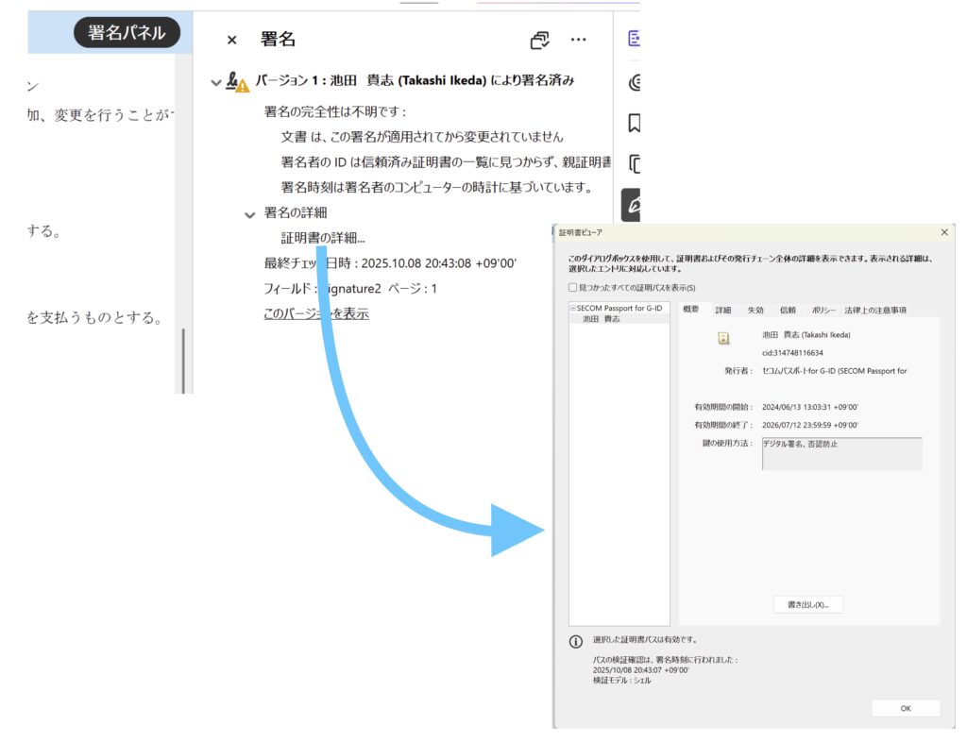Click the 書き出し(X)... button
The width and height of the screenshot is (967, 742).
click(807, 604)
